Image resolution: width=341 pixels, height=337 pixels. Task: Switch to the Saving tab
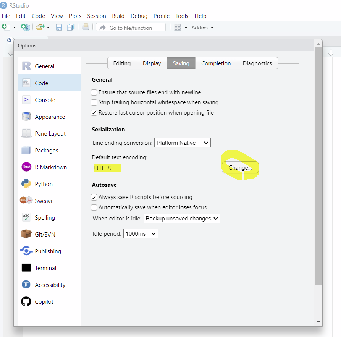[181, 63]
